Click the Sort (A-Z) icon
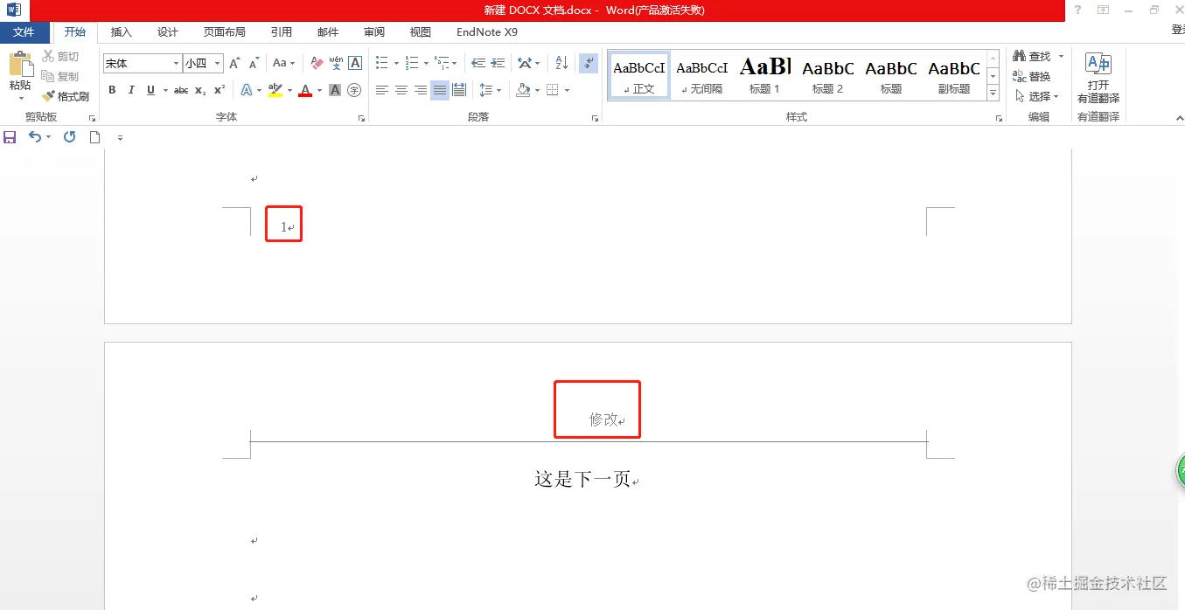This screenshot has height=610, width=1185. [561, 64]
